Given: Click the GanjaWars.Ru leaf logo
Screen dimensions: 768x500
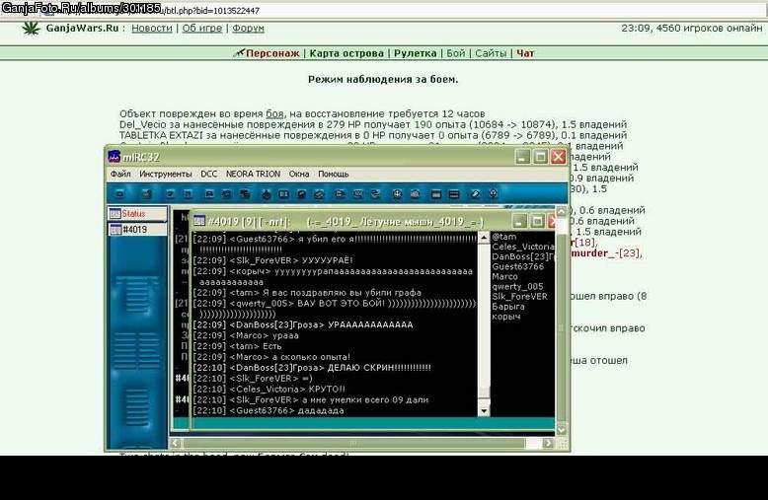Looking at the screenshot, I should tap(32, 29).
